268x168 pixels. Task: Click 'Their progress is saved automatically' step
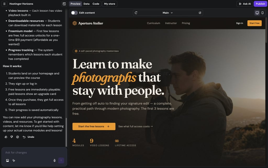tap(33, 110)
